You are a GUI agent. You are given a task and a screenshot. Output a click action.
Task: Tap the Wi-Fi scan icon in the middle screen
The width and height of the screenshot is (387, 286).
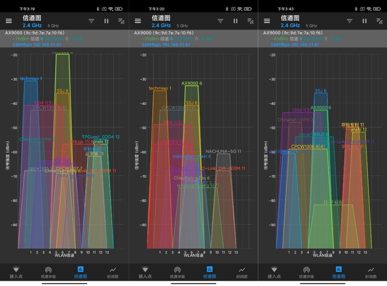[x=250, y=21]
